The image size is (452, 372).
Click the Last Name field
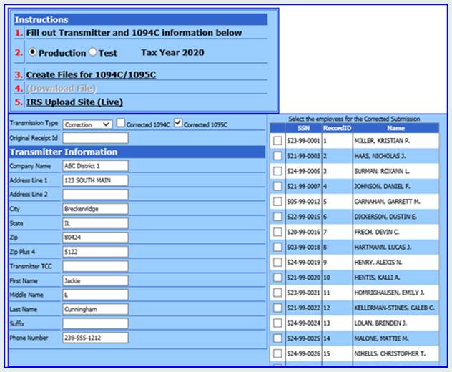coord(95,309)
